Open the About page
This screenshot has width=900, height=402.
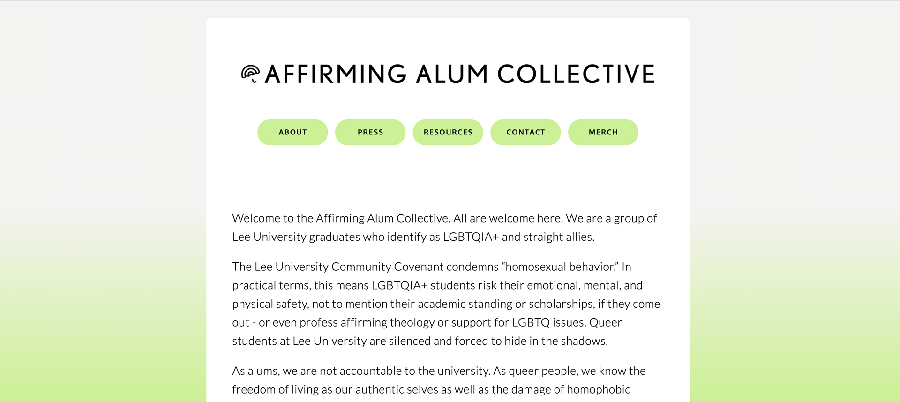pyautogui.click(x=292, y=132)
